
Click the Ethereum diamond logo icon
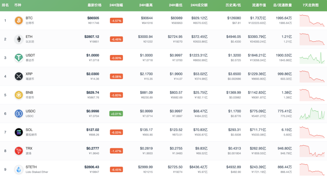[19, 39]
